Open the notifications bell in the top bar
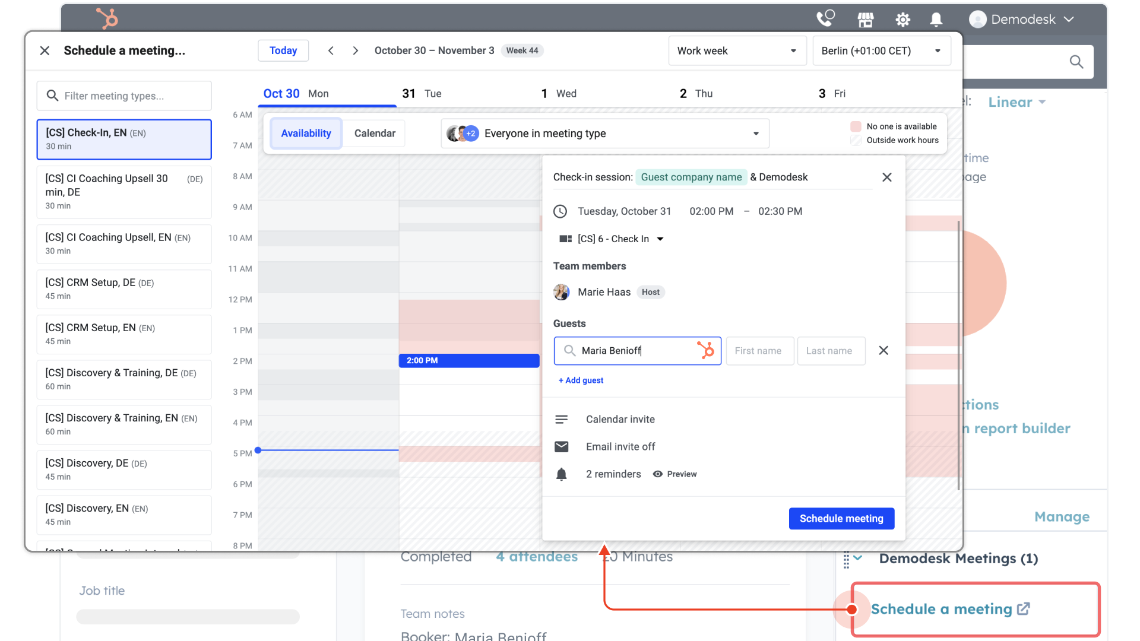 click(x=936, y=19)
